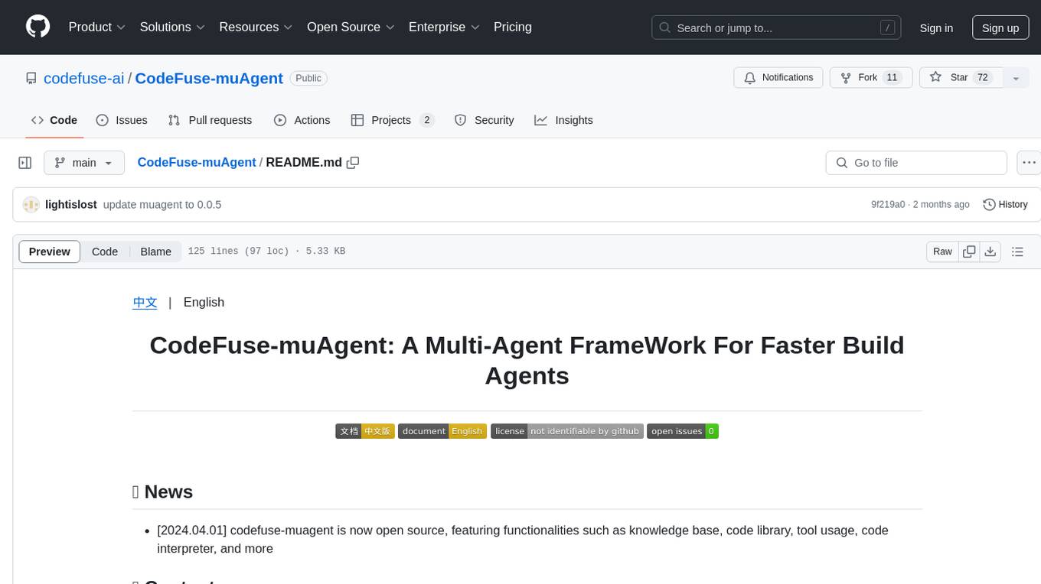Switch README to 中文 version
Image resolution: width=1041 pixels, height=584 pixels.
[x=145, y=302]
